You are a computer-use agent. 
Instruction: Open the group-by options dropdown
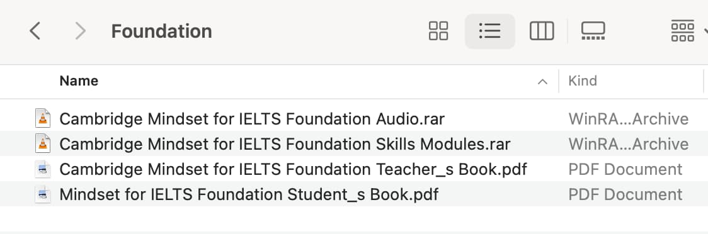688,31
